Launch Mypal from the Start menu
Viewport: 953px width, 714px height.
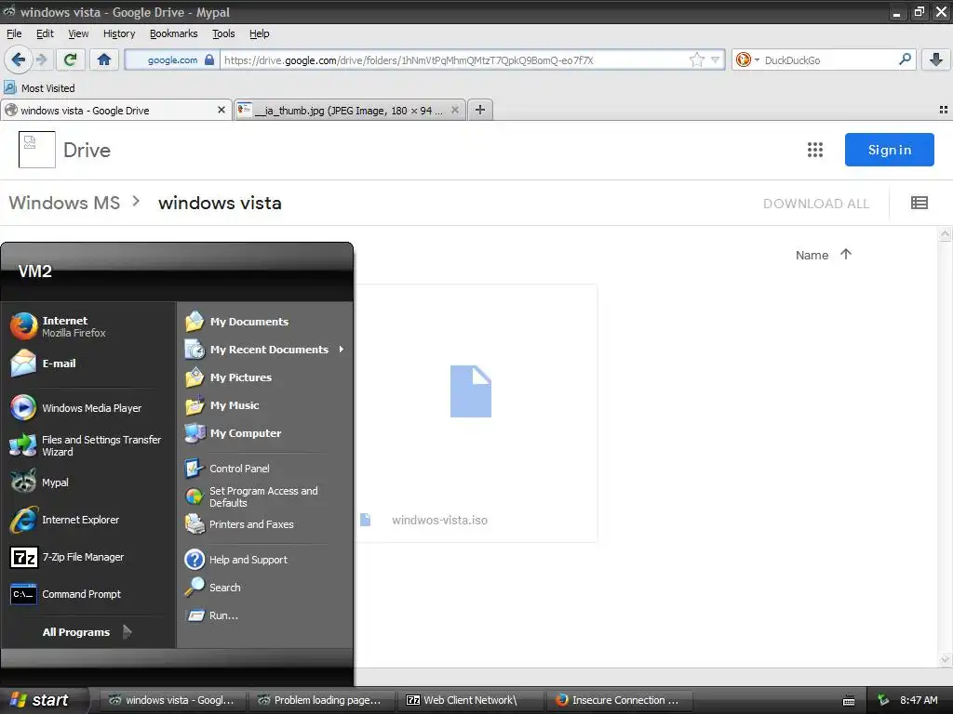tap(89, 483)
